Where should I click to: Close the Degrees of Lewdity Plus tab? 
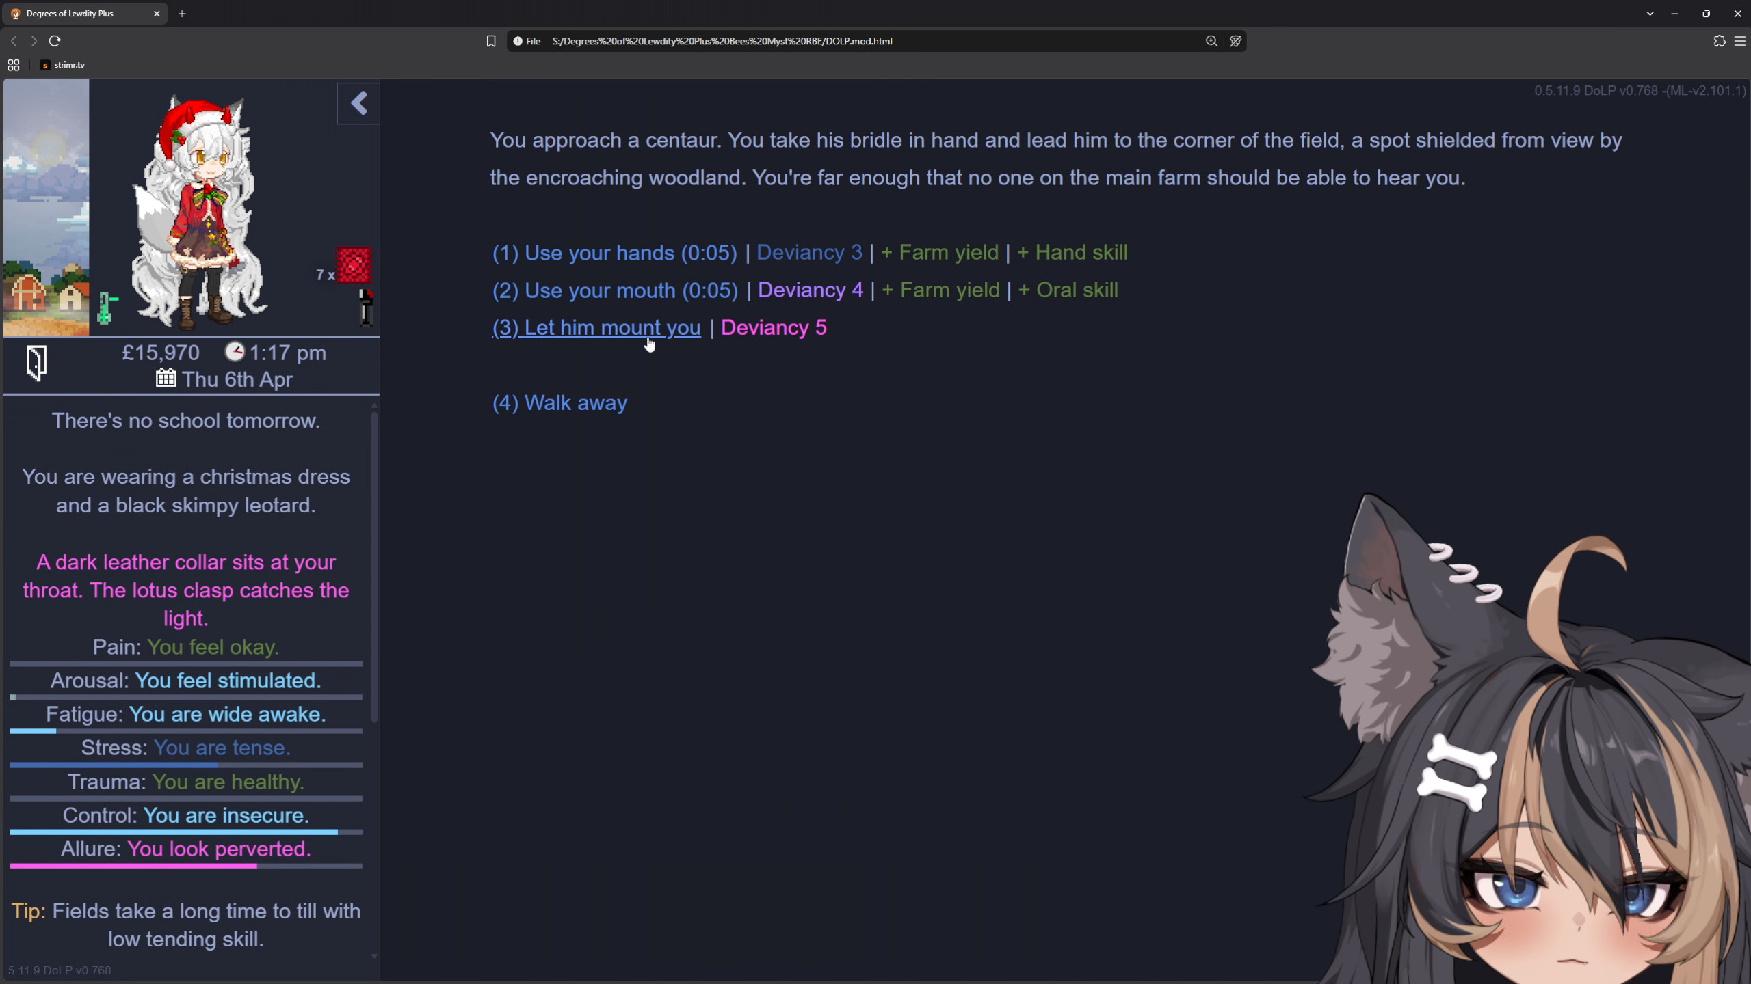tap(157, 14)
